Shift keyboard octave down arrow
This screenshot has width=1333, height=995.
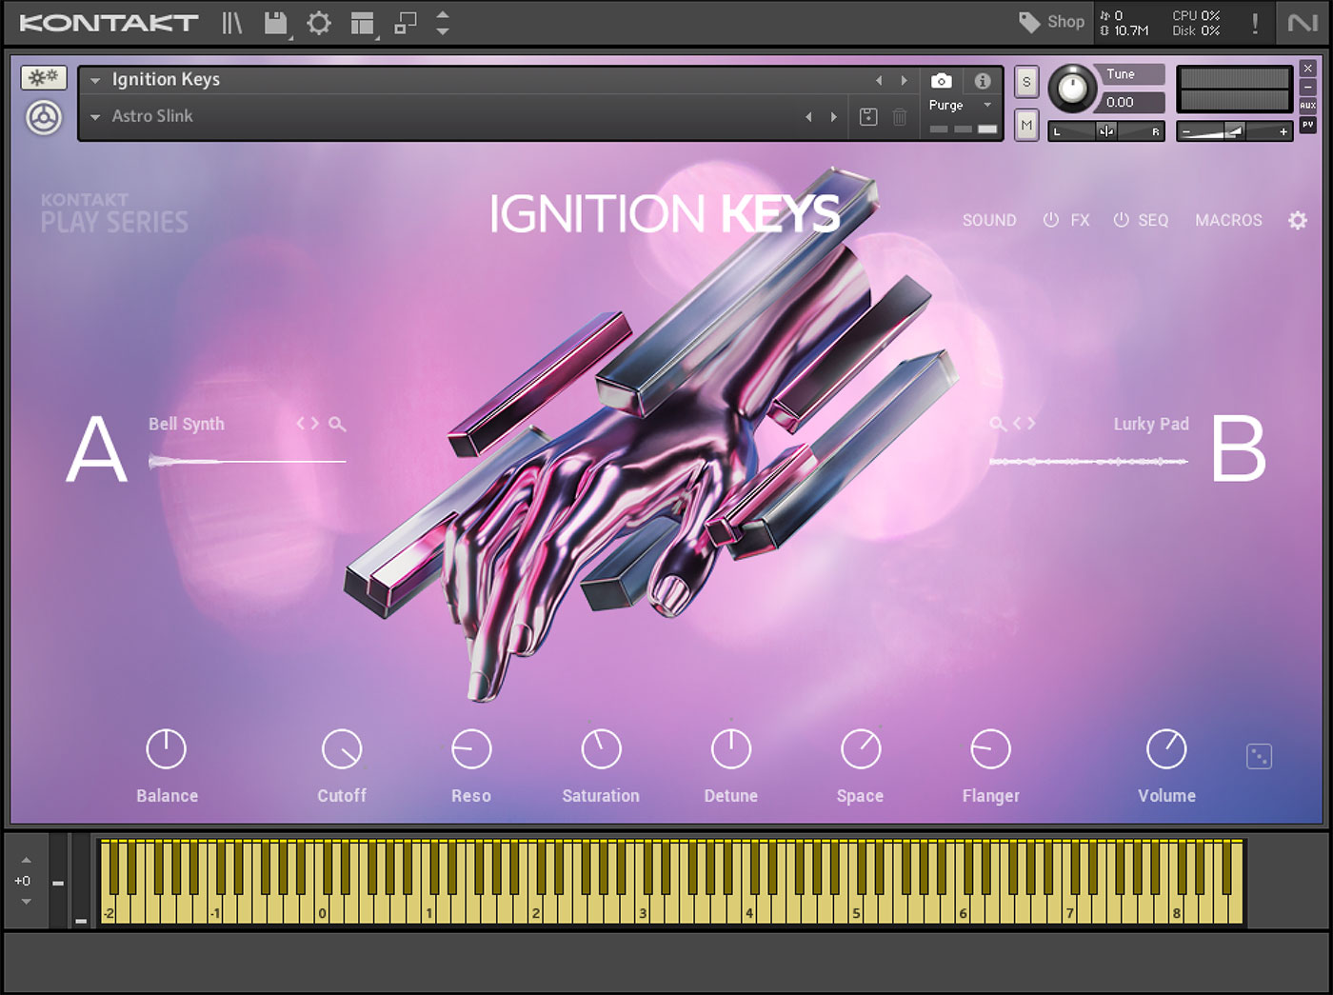tap(26, 901)
